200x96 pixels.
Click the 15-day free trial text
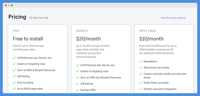coord(39,18)
